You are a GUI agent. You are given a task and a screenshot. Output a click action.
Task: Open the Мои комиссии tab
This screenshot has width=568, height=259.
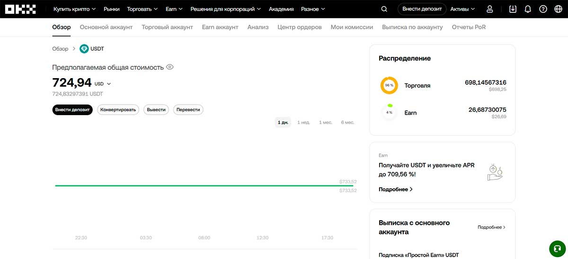(x=352, y=27)
